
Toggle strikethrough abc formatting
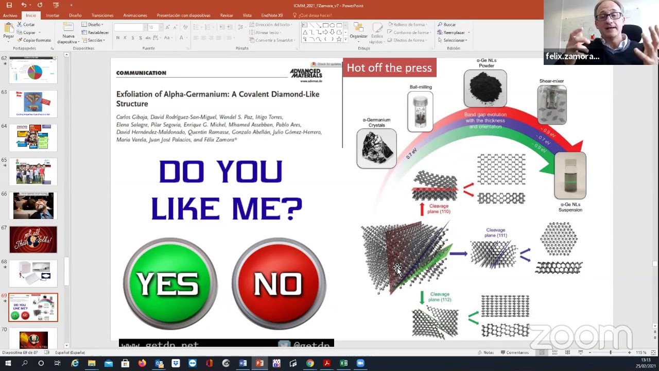pyautogui.click(x=148, y=38)
